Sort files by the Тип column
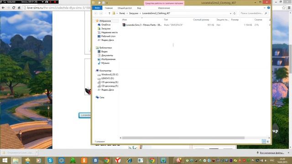Viewport: 292px width, 164px height. (x=166, y=20)
